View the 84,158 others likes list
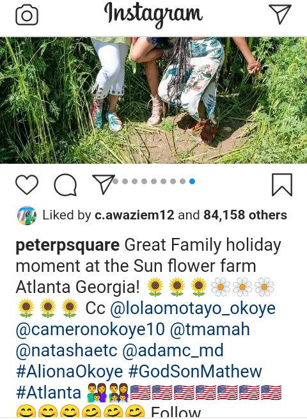This screenshot has height=419, width=307. (245, 215)
